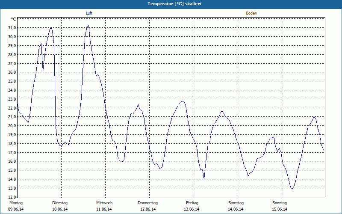Click the 'Boden' legend label
This screenshot has width=342, height=214.
pos(251,13)
